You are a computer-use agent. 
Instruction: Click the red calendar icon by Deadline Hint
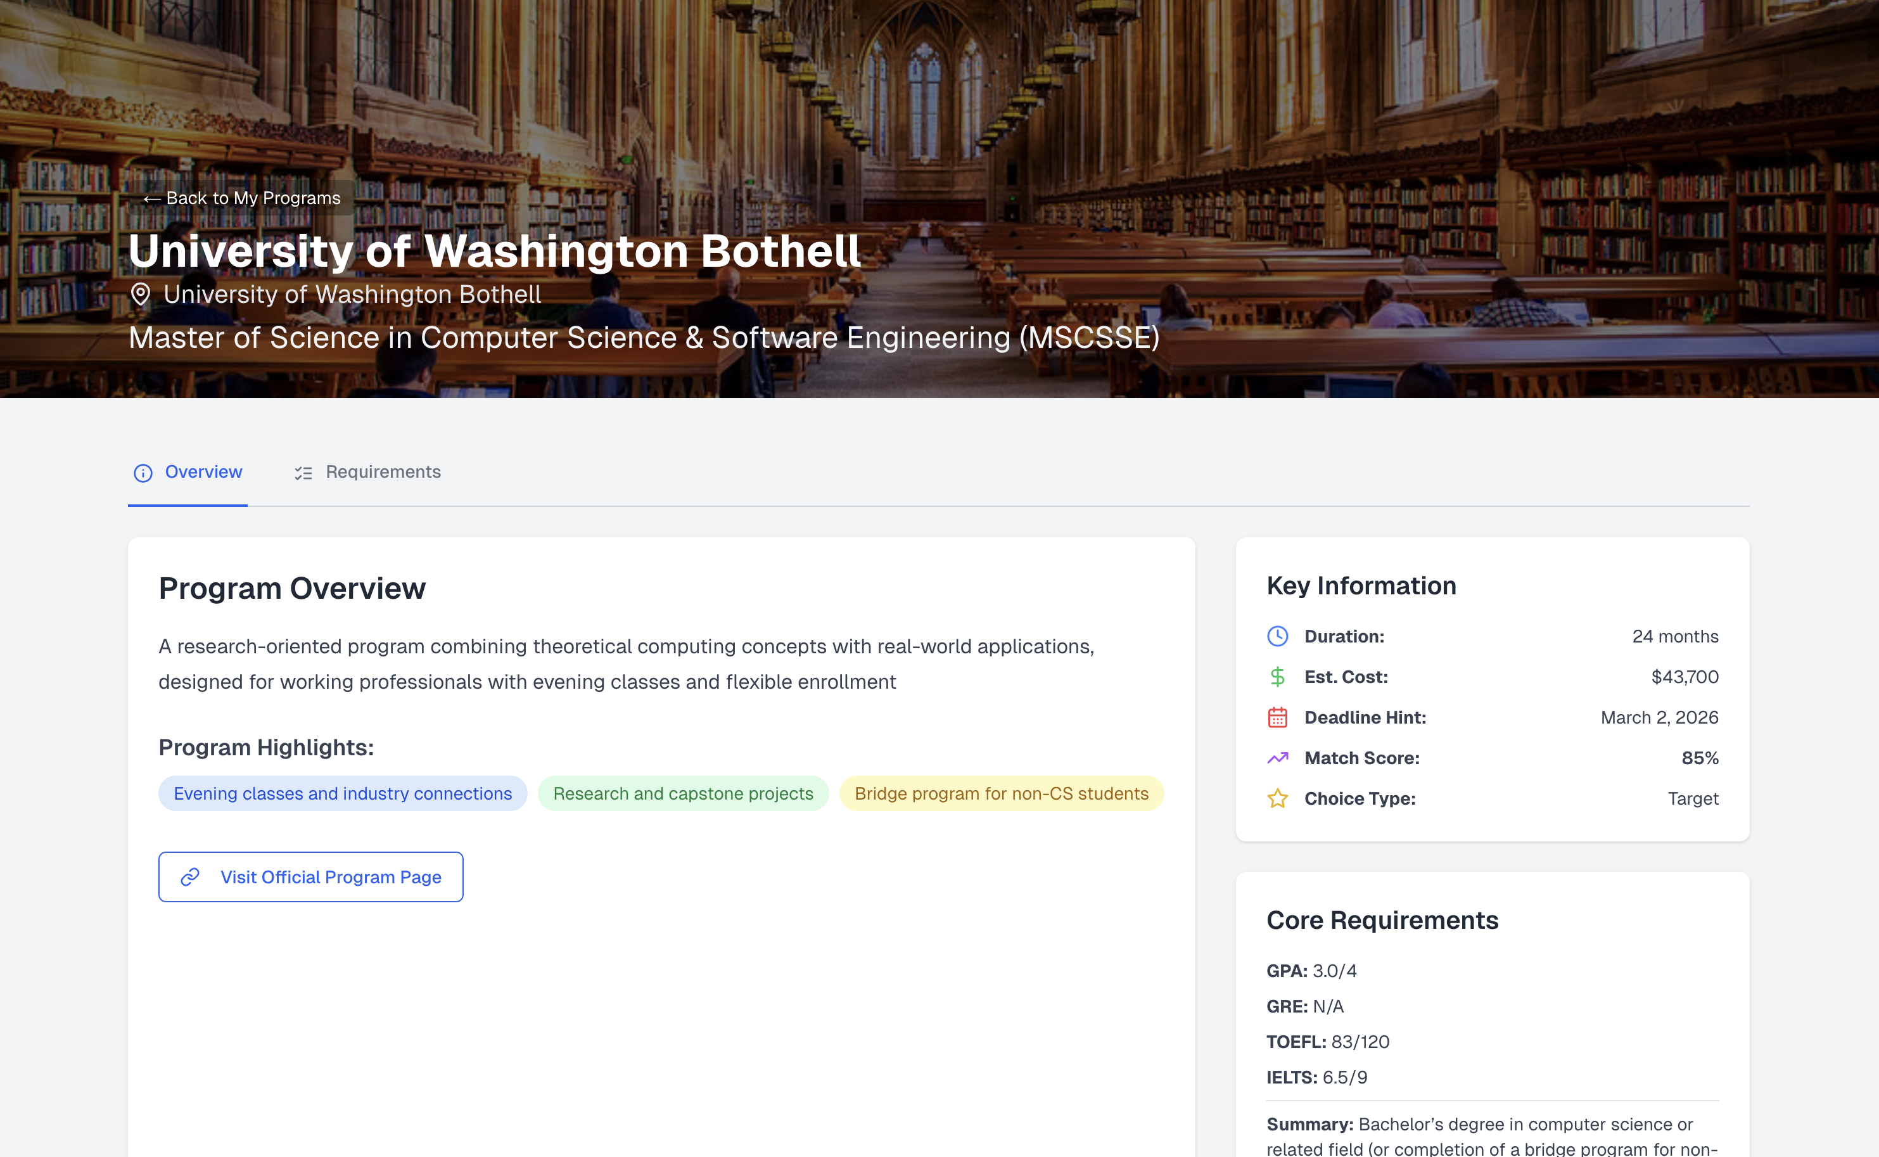1277,717
